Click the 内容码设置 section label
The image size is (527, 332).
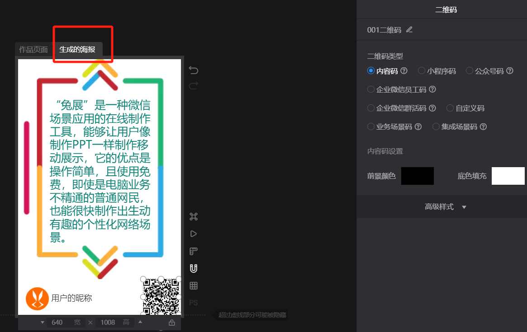(385, 151)
